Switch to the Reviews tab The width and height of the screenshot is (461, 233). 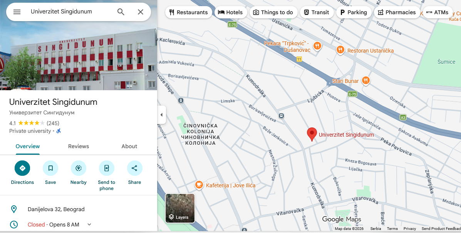coord(79,146)
